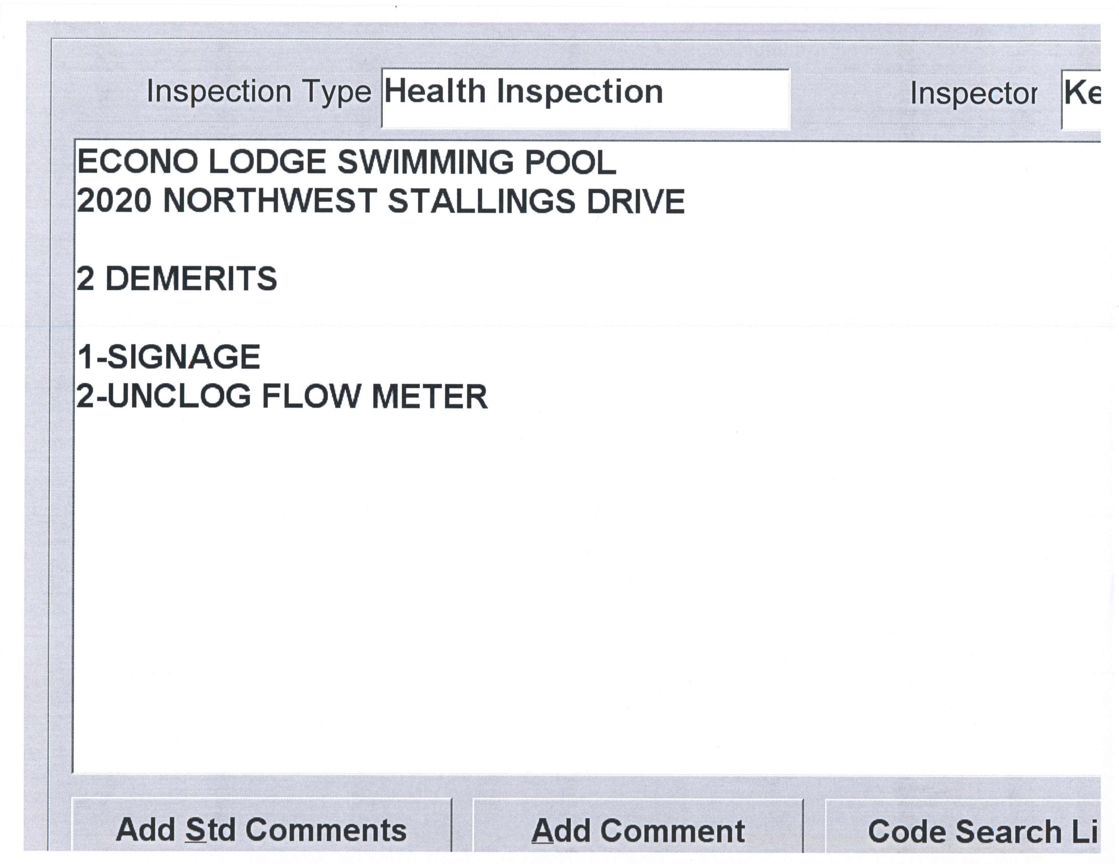The width and height of the screenshot is (1119, 864).
Task: Click the word METER in comments
Action: coord(429,397)
